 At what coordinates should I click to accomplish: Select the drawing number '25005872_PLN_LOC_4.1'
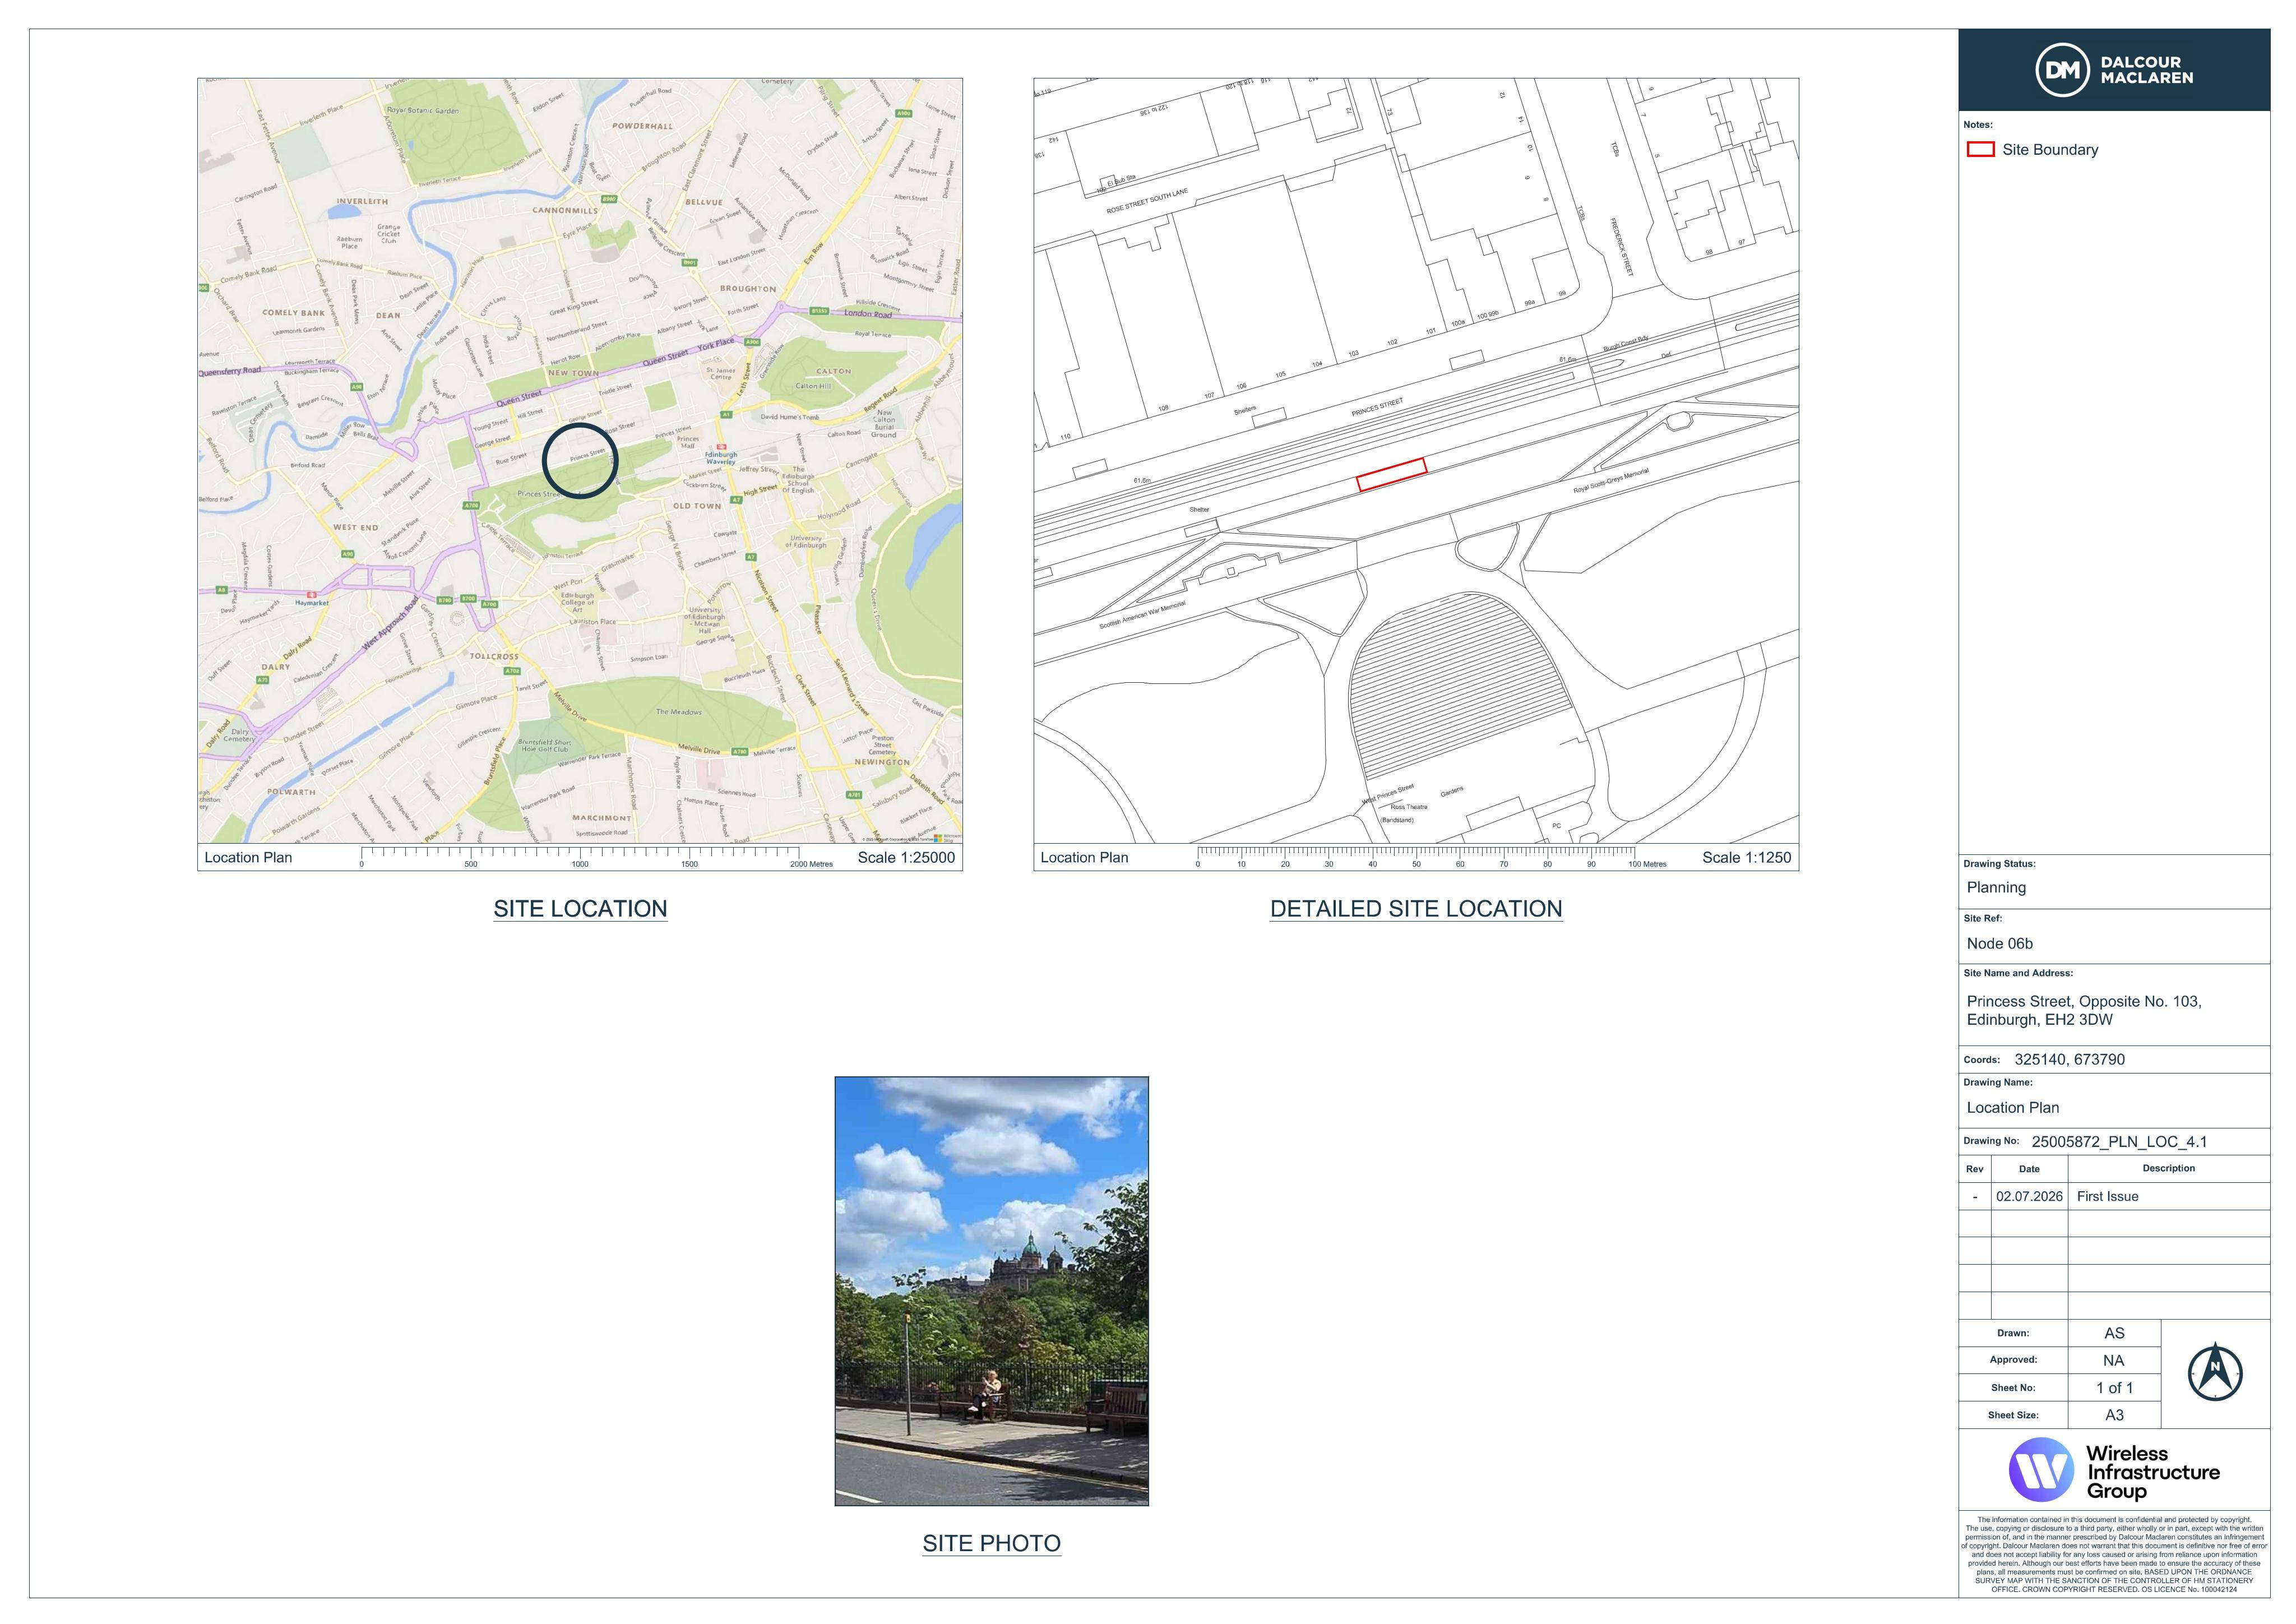2119,1142
